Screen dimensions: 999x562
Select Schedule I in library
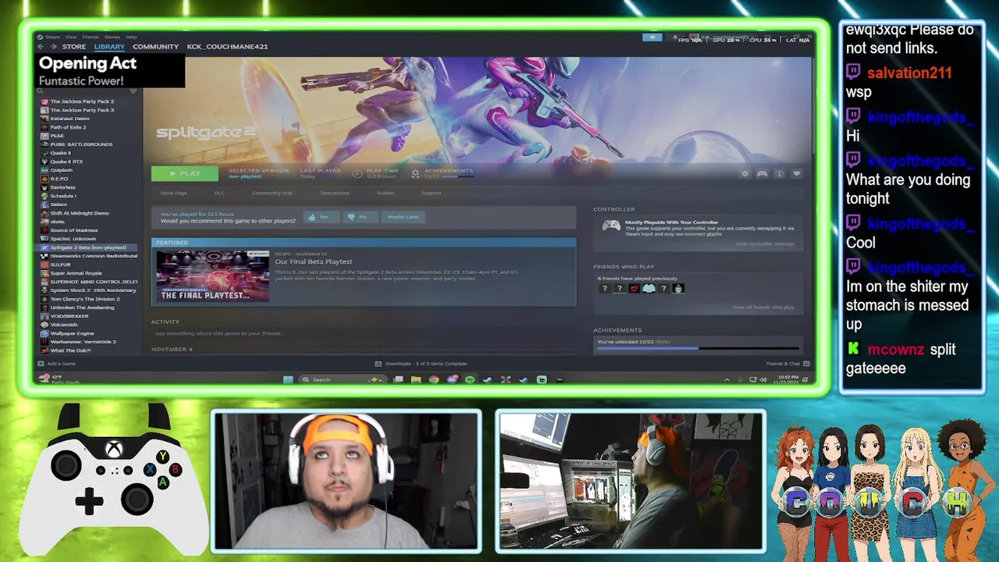(x=63, y=196)
